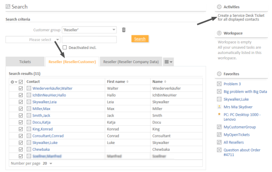Switch to Reseller (Reseller Company Data) tab

(131, 62)
